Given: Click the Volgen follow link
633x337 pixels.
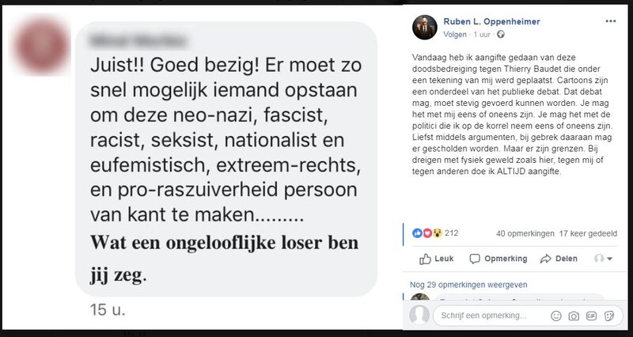Looking at the screenshot, I should [456, 34].
